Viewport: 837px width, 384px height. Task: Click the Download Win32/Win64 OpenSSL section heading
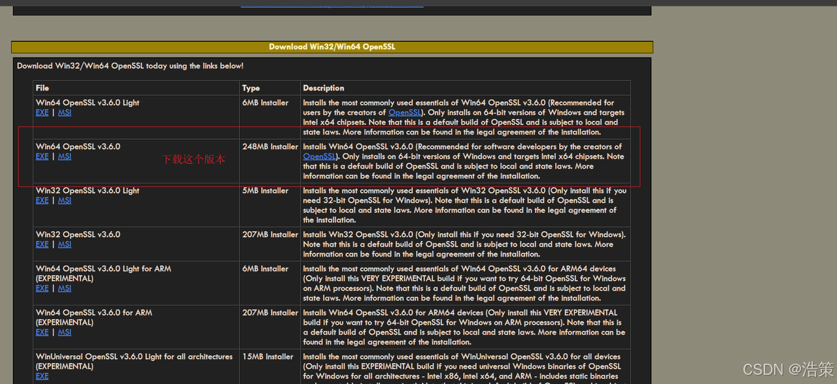point(332,47)
